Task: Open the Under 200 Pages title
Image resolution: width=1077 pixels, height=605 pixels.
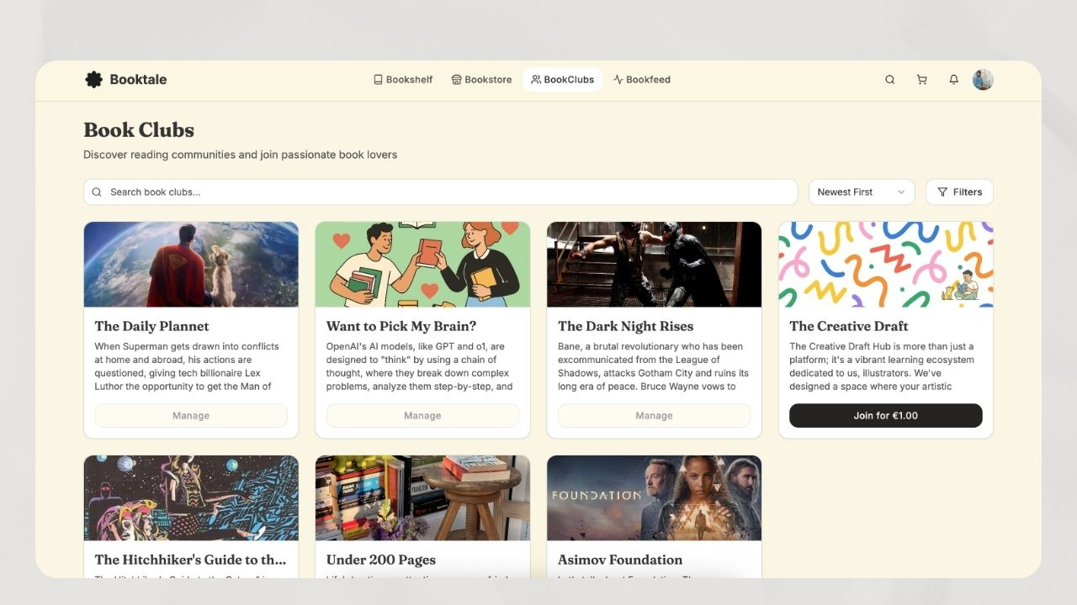Action: point(381,560)
